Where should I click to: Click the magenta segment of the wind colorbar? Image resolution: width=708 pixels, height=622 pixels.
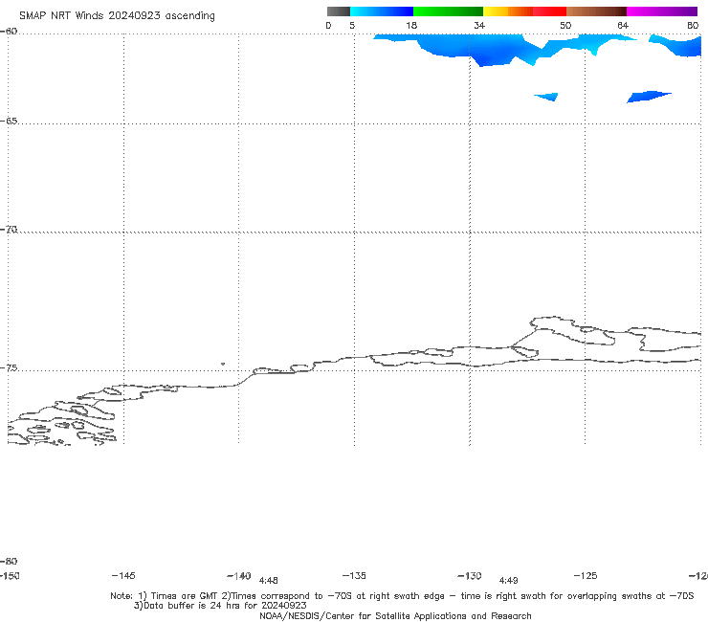(662, 11)
